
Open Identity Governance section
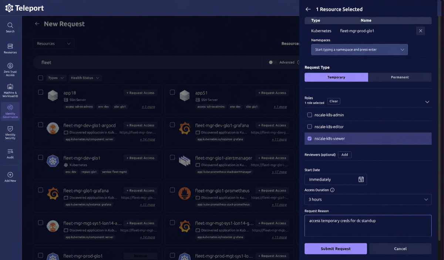pyautogui.click(x=10, y=111)
